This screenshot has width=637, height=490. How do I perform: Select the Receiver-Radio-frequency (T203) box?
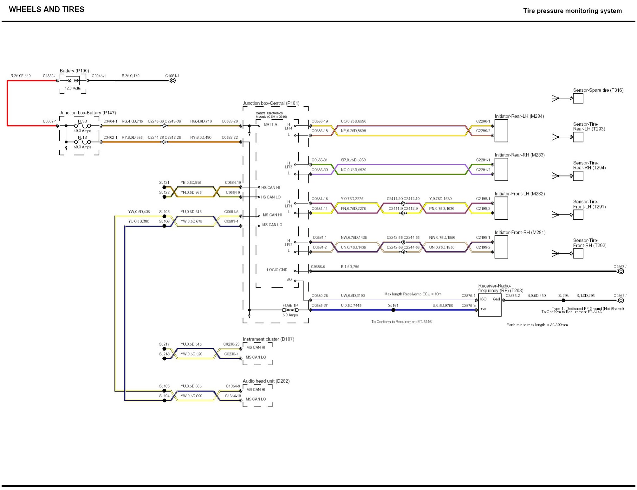(490, 305)
